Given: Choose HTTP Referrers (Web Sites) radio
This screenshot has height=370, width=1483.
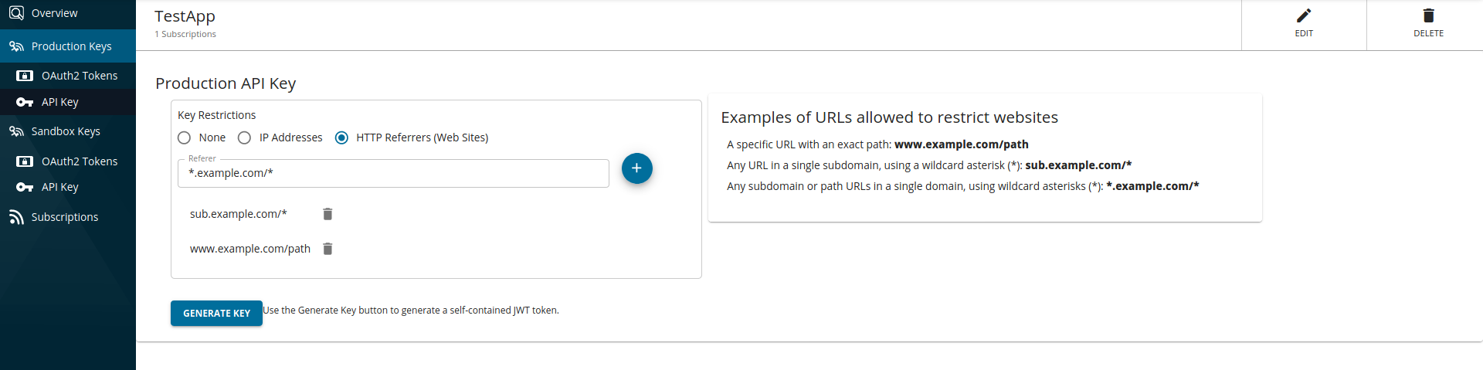Looking at the screenshot, I should pyautogui.click(x=341, y=137).
